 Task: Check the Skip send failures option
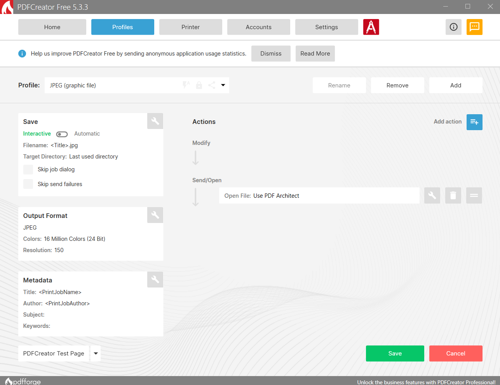(x=28, y=184)
